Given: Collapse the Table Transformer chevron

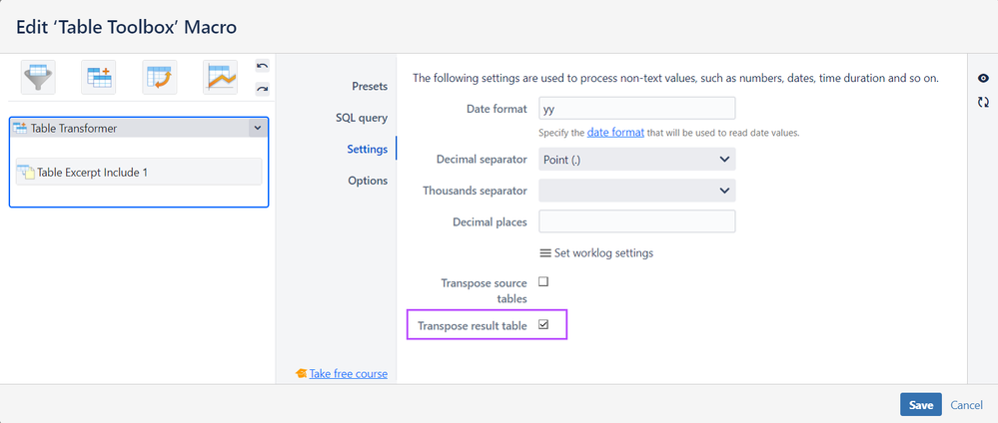Looking at the screenshot, I should coord(257,128).
